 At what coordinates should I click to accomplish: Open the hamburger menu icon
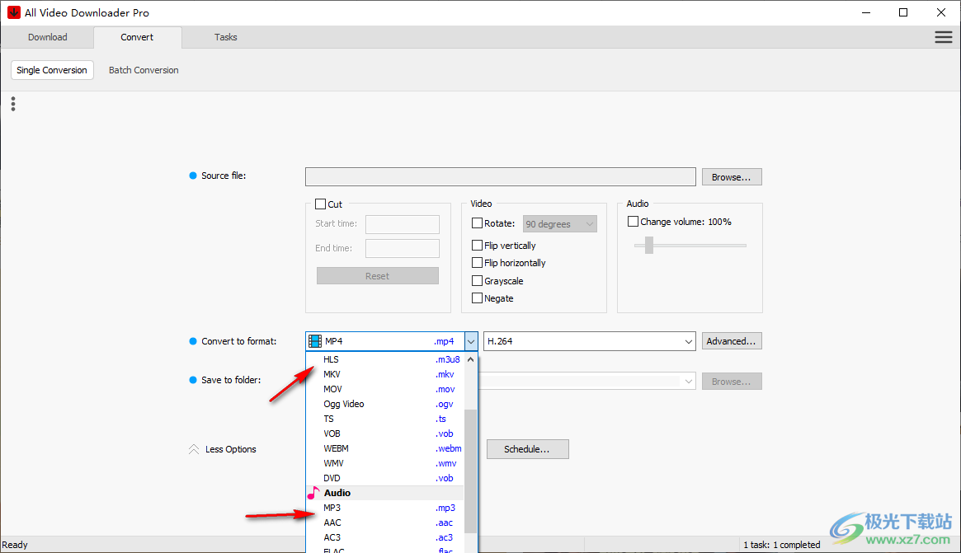point(943,37)
